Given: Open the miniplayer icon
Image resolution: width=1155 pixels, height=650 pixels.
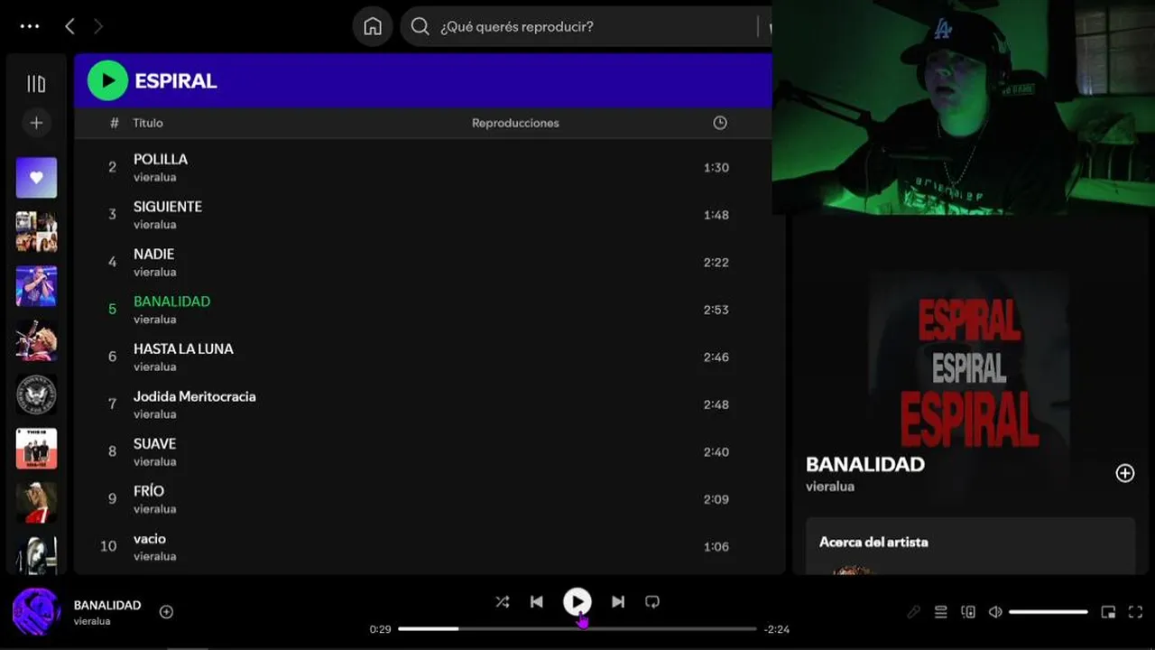Looking at the screenshot, I should [x=1108, y=612].
